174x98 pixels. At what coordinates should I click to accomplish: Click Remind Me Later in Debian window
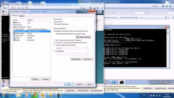click(83, 91)
